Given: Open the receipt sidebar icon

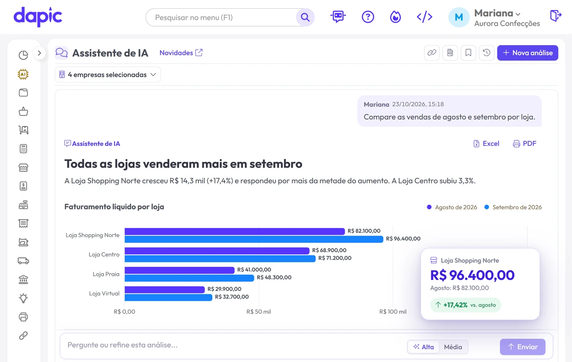Looking at the screenshot, I should [x=23, y=223].
